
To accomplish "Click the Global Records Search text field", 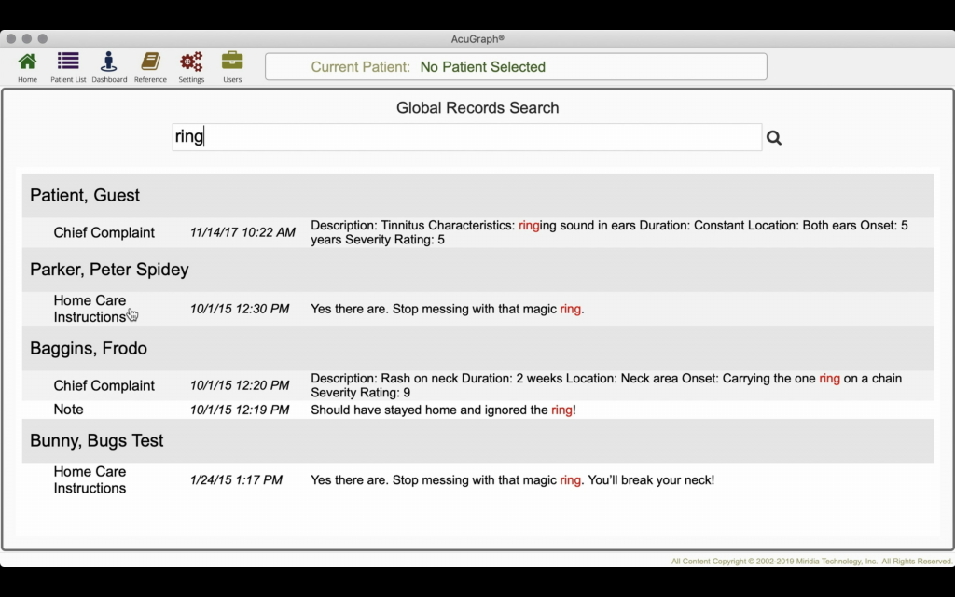I will (x=466, y=136).
